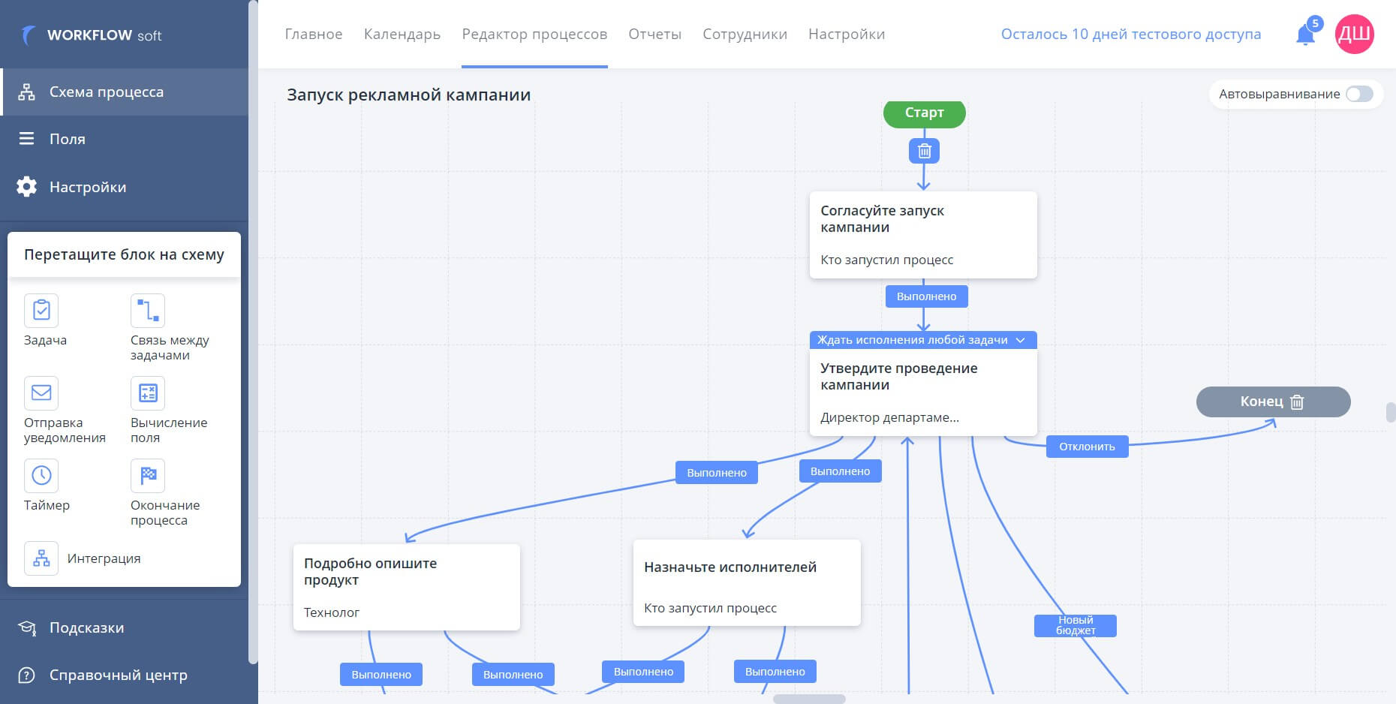Select the Конец end node
Image resolution: width=1396 pixels, height=704 pixels.
(x=1273, y=402)
